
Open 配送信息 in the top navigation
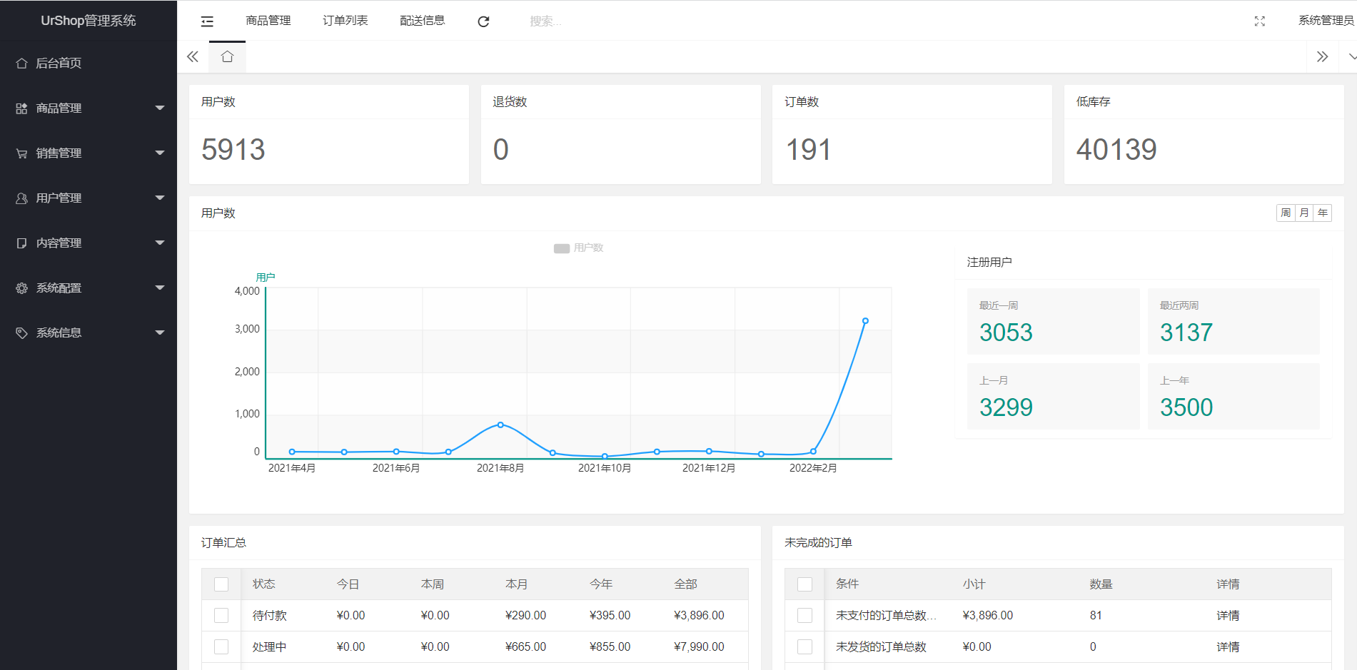(x=423, y=21)
